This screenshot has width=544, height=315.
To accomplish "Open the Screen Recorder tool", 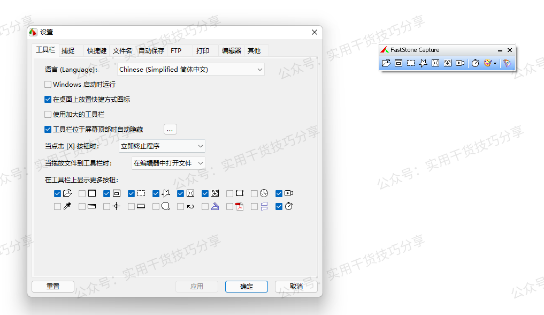I will [x=460, y=63].
